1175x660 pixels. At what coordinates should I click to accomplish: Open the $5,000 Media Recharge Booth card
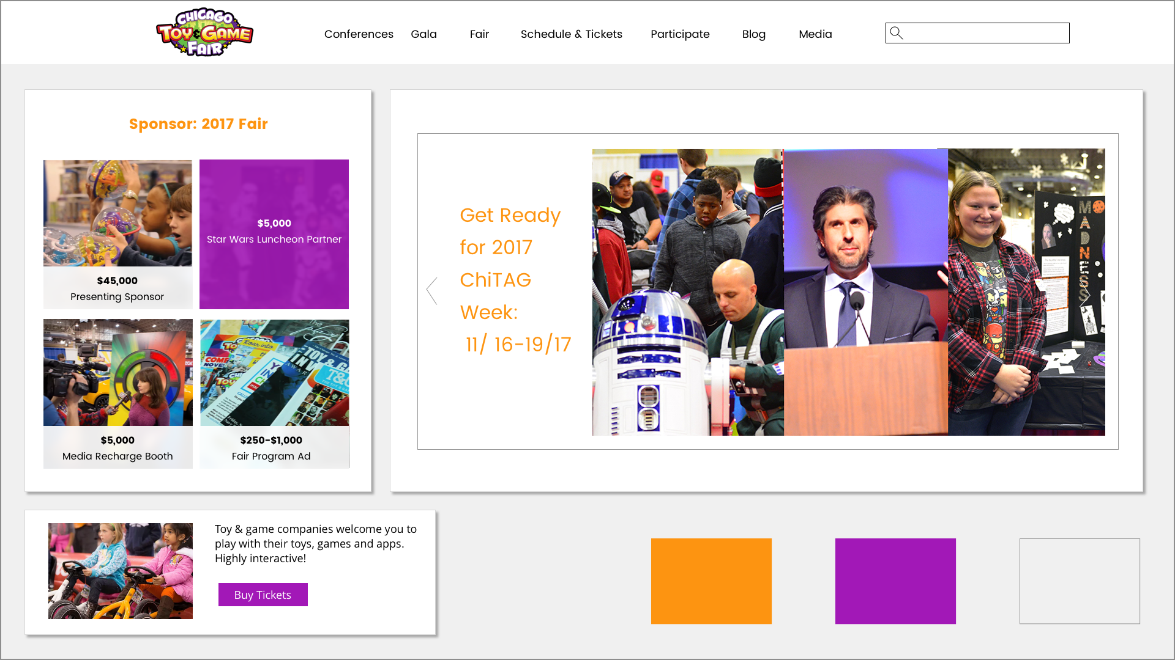click(x=118, y=394)
